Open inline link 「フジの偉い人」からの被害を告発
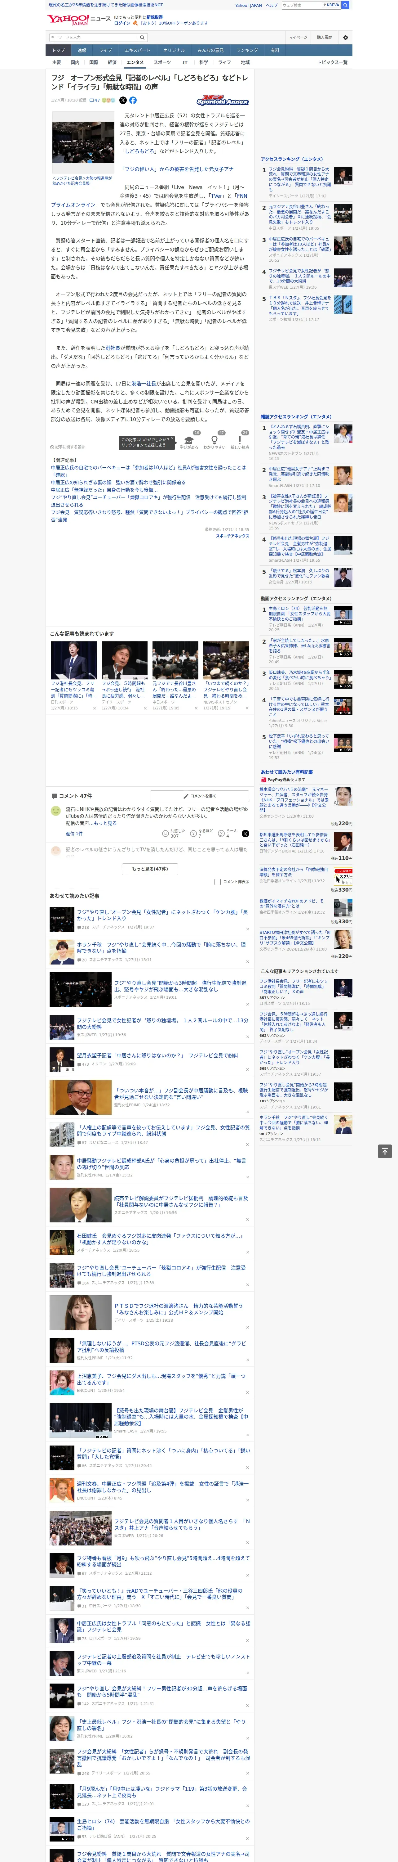The width and height of the screenshot is (398, 1862). click(x=178, y=169)
